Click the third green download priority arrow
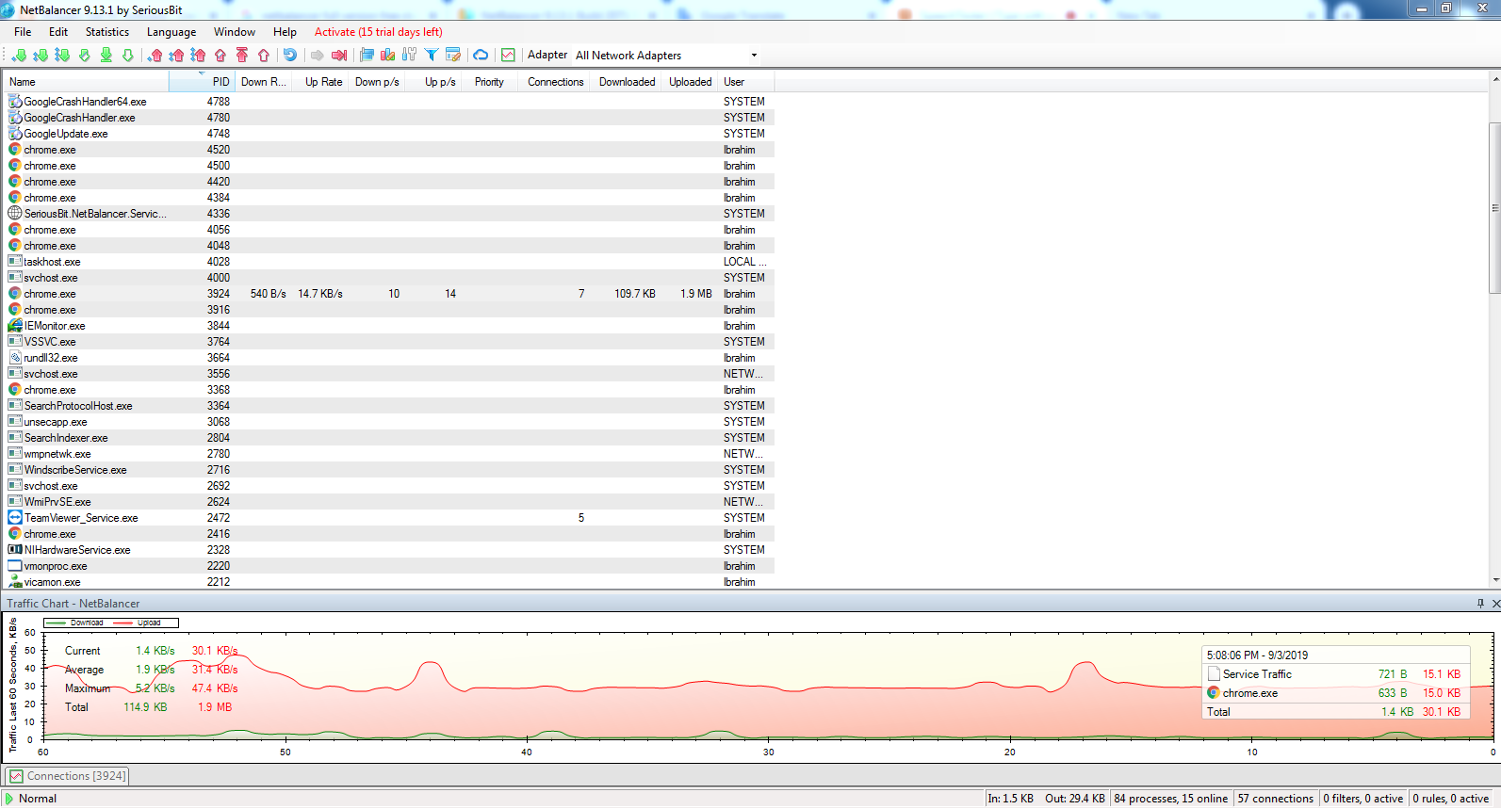 pos(62,56)
